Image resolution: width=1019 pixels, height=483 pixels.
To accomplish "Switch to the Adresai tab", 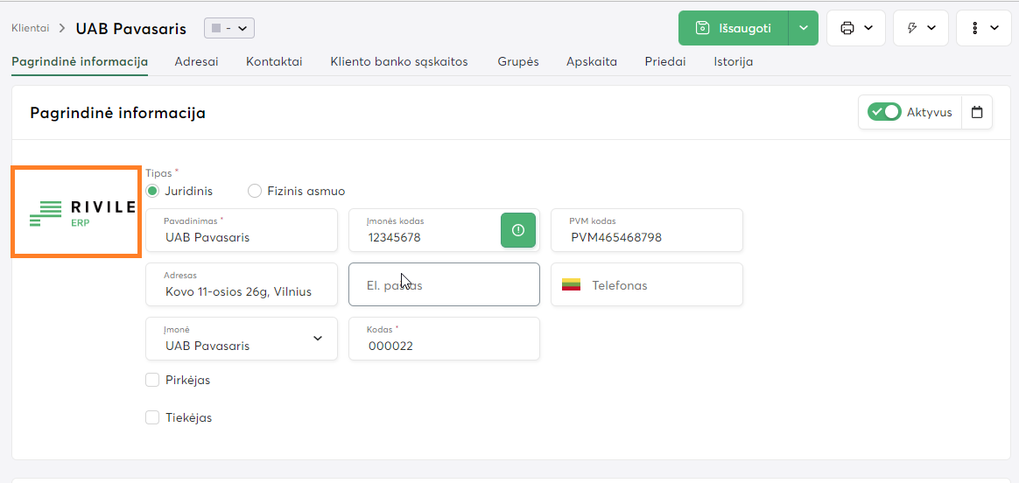I will [196, 62].
